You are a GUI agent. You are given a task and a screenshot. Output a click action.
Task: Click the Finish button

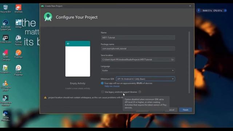point(185,110)
